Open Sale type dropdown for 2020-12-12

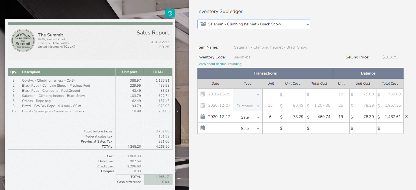[248, 117]
